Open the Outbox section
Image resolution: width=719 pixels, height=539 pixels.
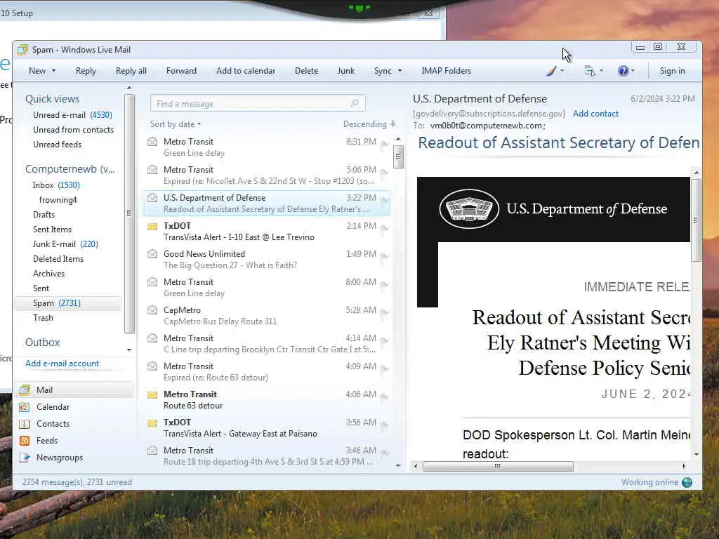43,342
